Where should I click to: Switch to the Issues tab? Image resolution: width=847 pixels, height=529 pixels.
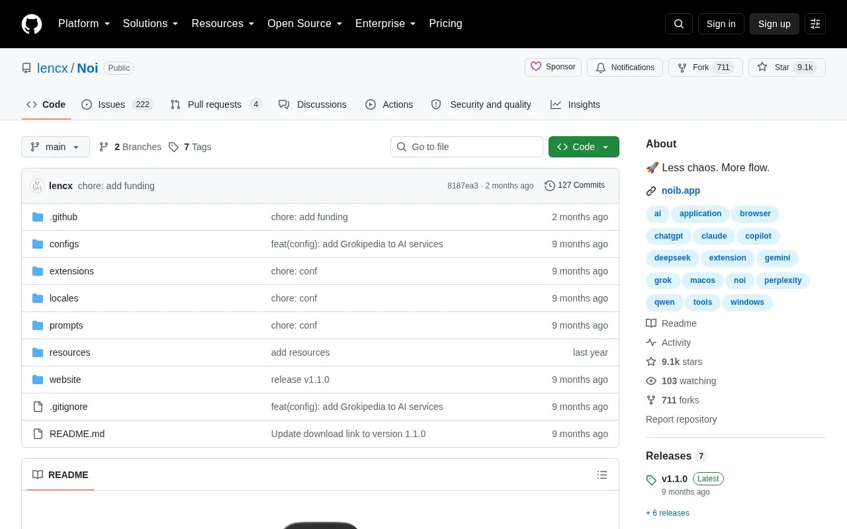[117, 104]
